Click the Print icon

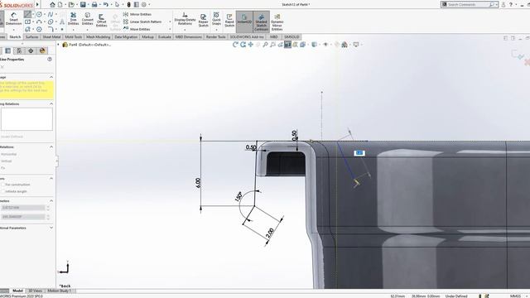[94, 4]
